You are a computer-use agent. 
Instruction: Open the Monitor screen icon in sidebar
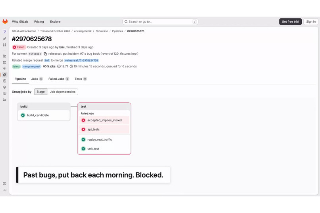click(4, 93)
